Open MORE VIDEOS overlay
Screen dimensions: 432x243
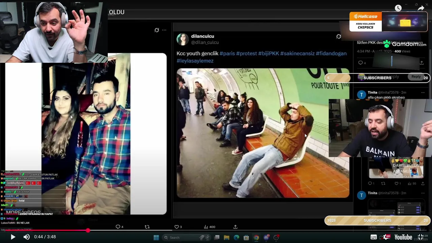pyautogui.click(x=23, y=212)
